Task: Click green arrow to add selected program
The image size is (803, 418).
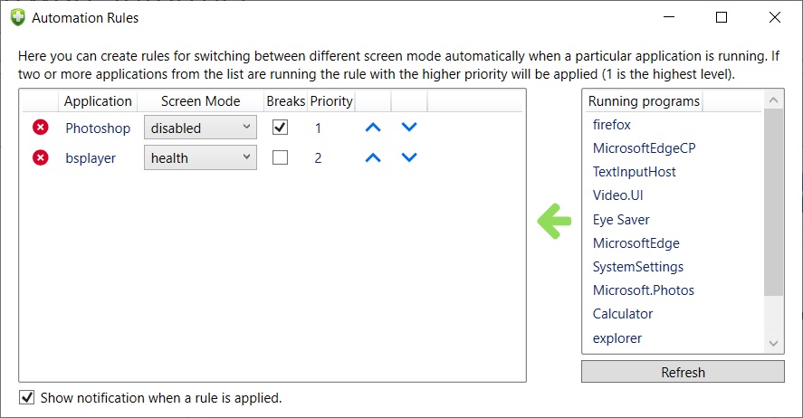Action: (x=554, y=221)
